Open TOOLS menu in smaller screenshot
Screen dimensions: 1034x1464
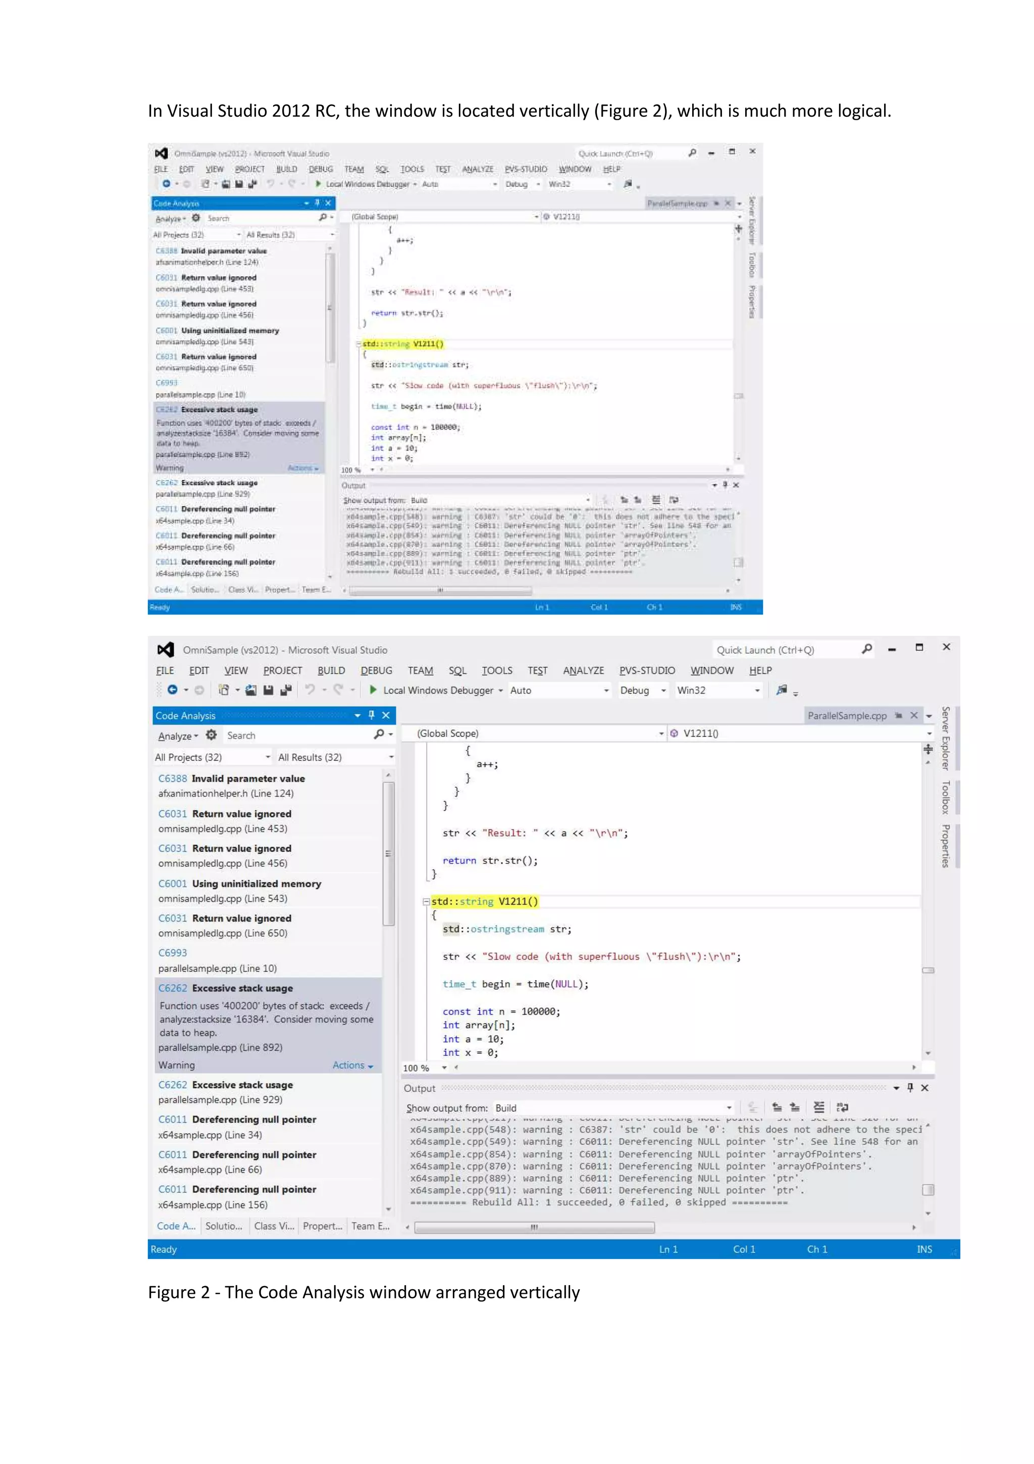point(412,169)
